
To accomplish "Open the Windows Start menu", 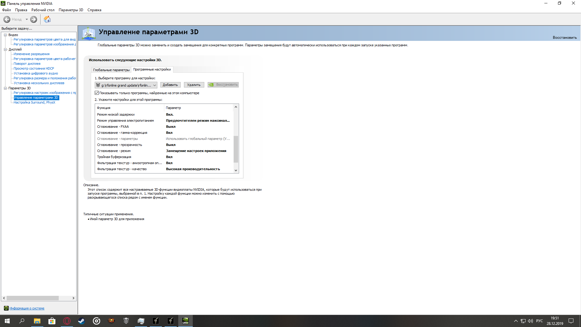I will [7, 321].
